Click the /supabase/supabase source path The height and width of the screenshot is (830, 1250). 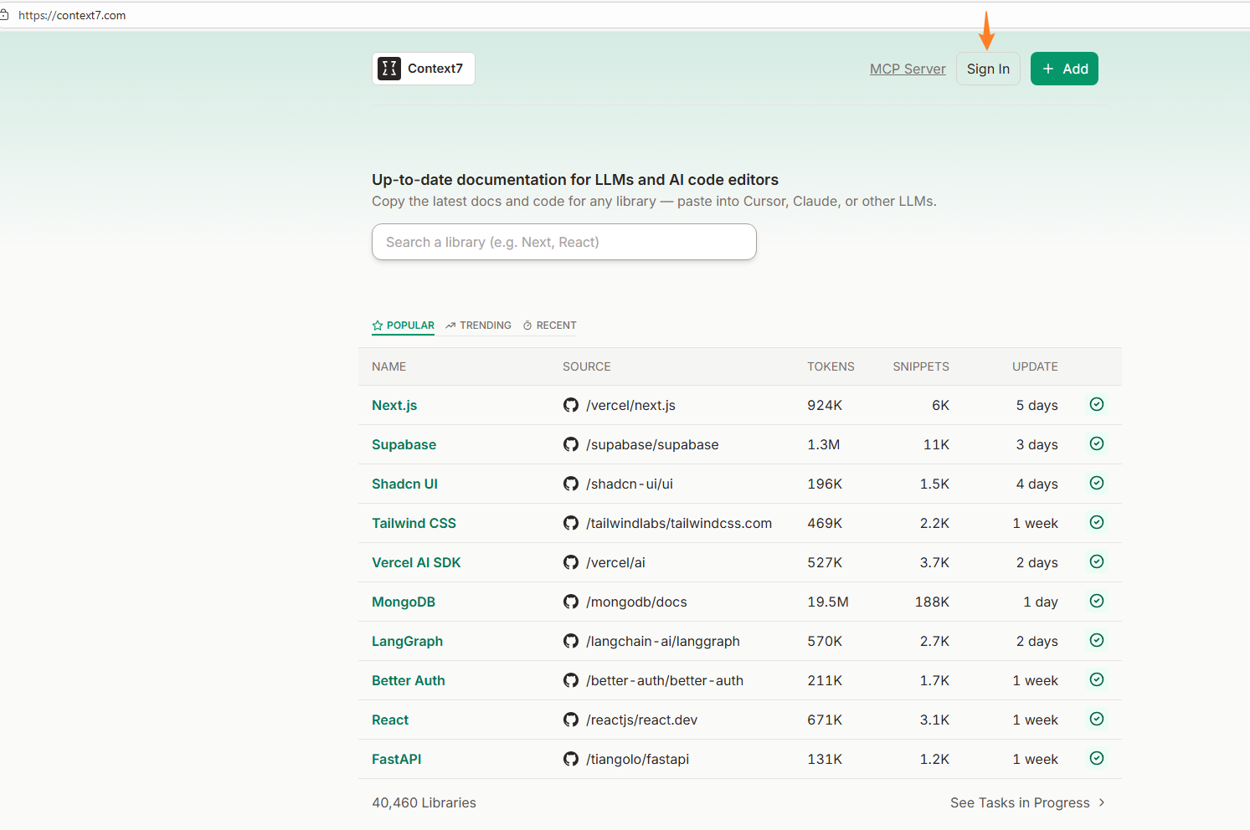coord(652,444)
